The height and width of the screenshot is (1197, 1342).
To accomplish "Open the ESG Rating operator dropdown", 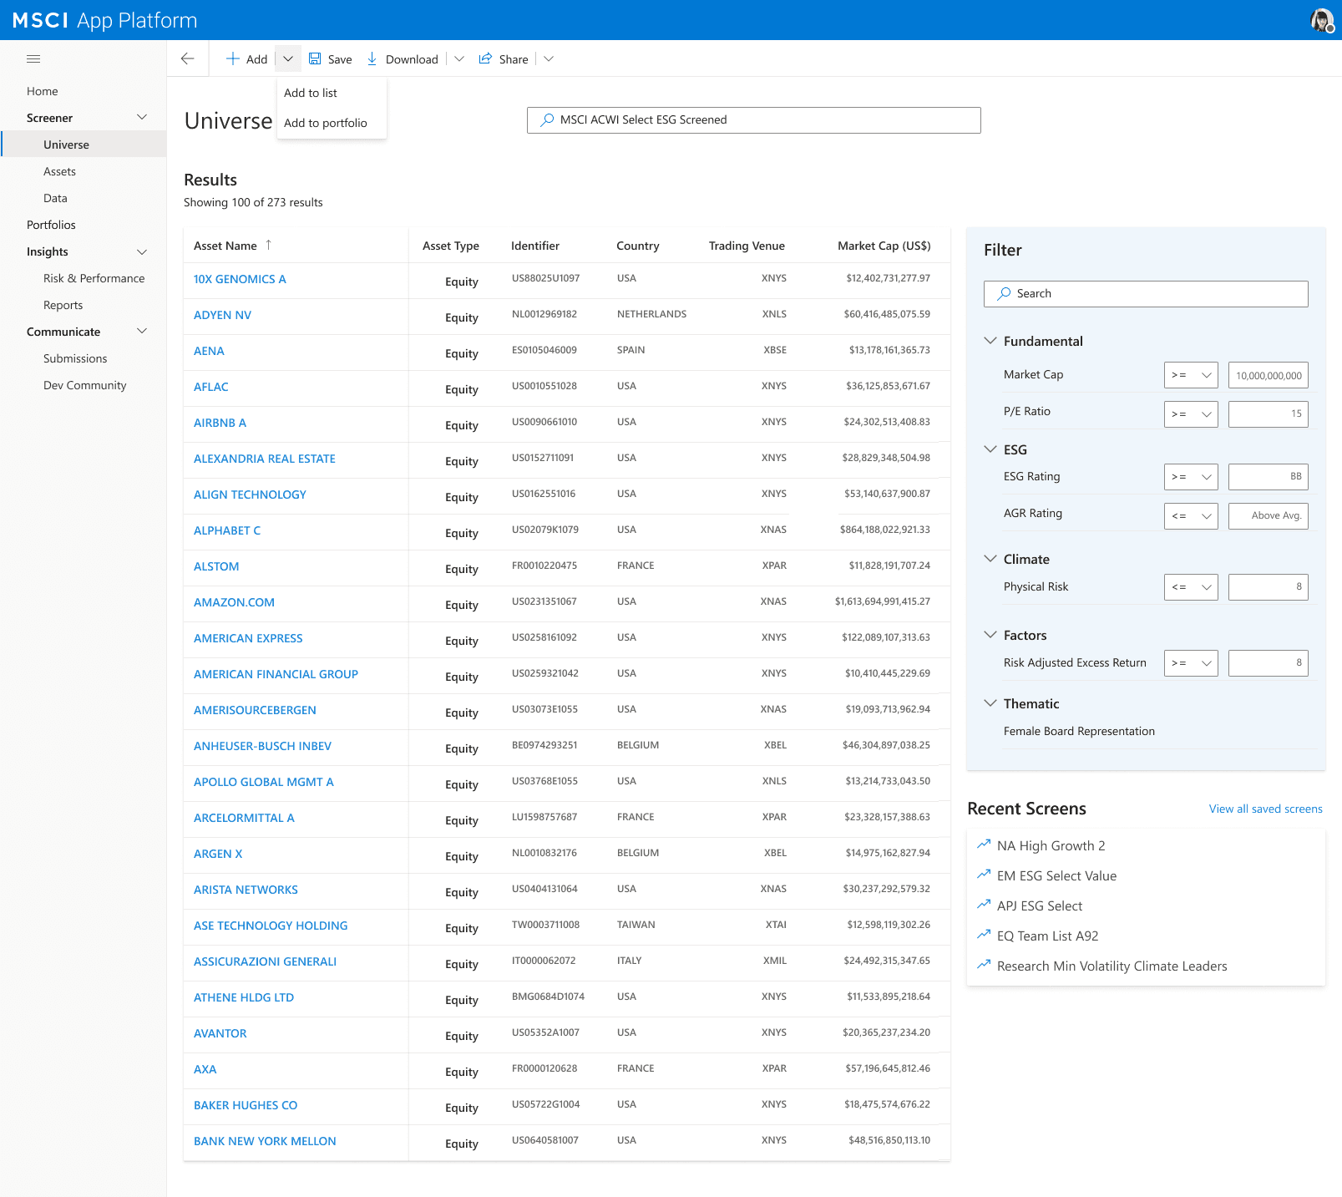I will click(1191, 477).
